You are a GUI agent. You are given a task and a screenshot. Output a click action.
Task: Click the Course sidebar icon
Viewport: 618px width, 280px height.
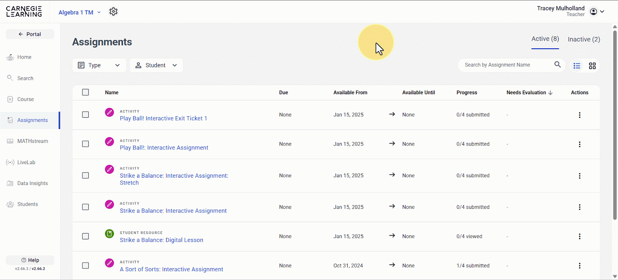[10, 99]
